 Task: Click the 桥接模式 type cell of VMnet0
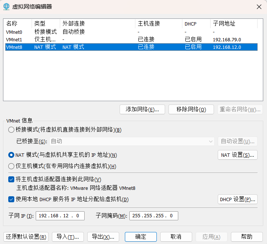point(46,32)
